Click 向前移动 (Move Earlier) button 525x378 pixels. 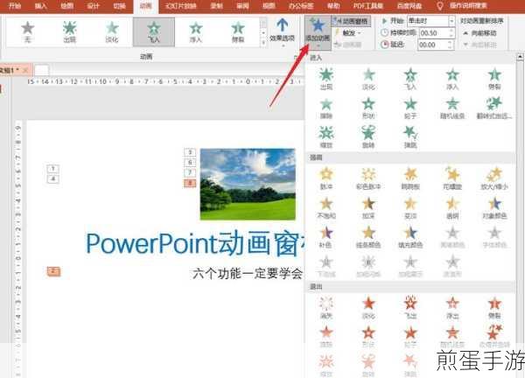click(479, 33)
